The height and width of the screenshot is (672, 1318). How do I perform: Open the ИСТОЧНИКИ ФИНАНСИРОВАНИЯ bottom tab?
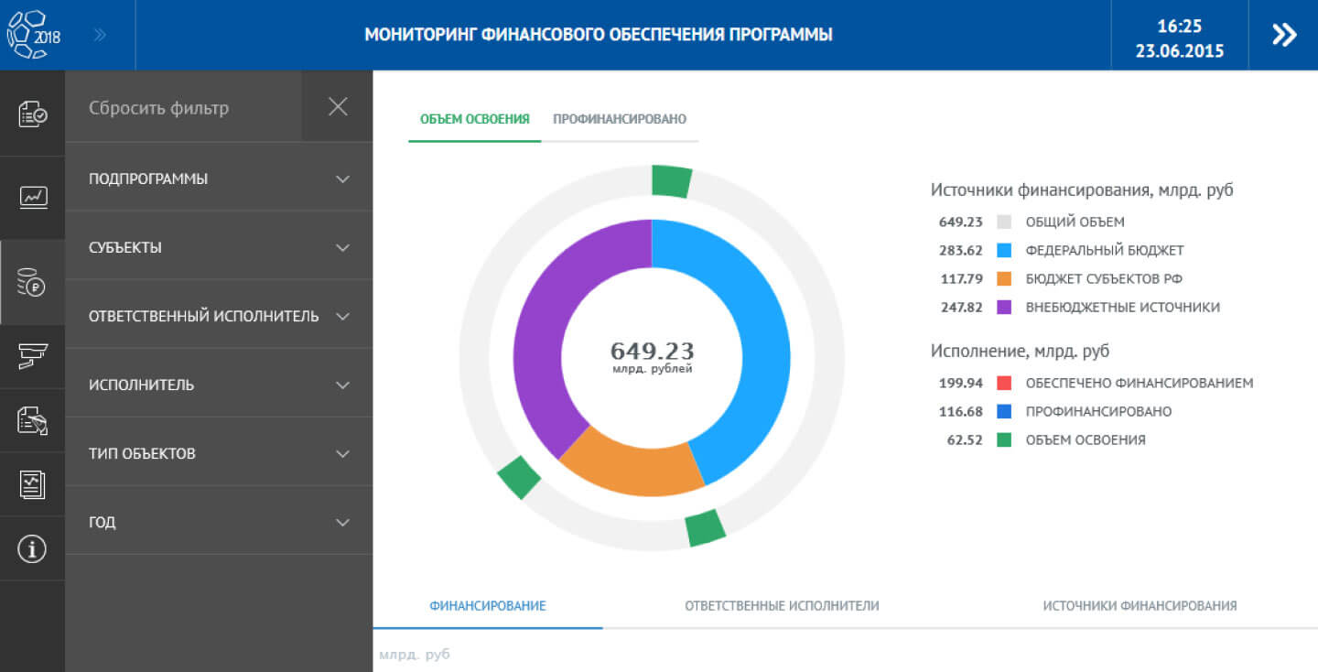[x=1140, y=605]
